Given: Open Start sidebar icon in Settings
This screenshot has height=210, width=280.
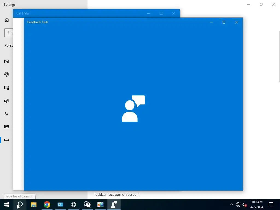Looking at the screenshot, I should pos(7,127).
